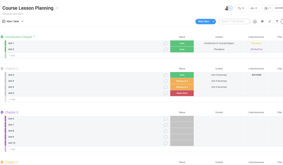Click the Search / Filter Board field
Viewport: 283px width, 165px height.
[x=234, y=21]
